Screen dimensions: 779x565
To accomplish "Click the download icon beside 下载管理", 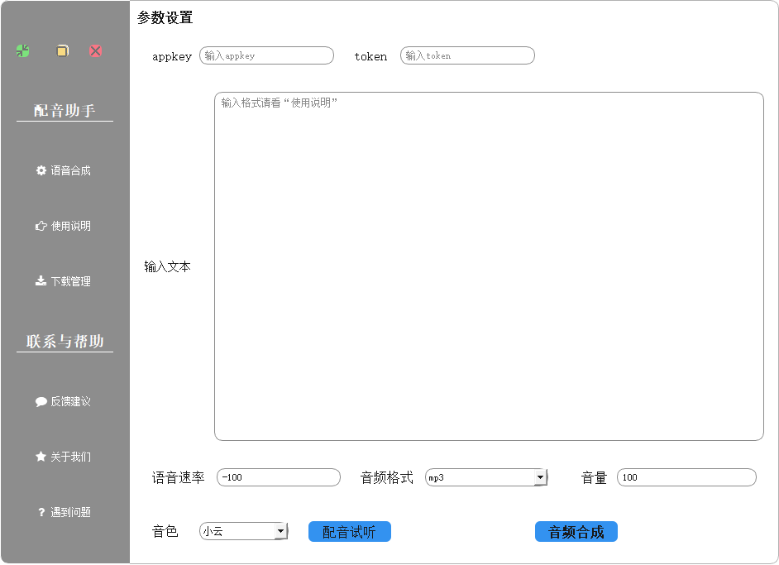I will [41, 281].
